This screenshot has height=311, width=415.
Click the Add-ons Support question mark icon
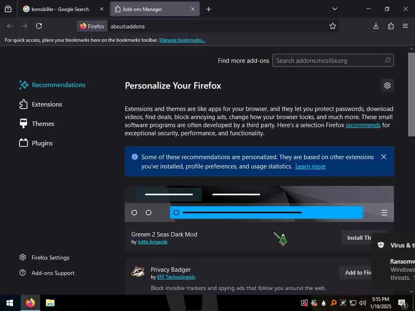23,273
